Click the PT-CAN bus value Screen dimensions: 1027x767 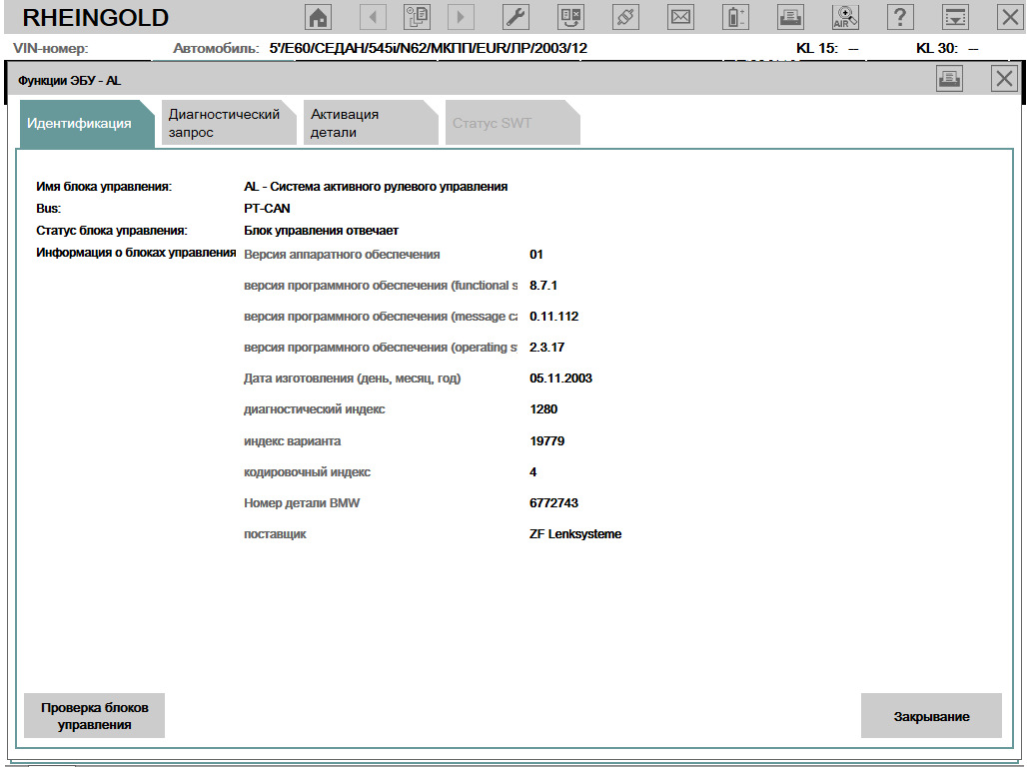(x=267, y=209)
